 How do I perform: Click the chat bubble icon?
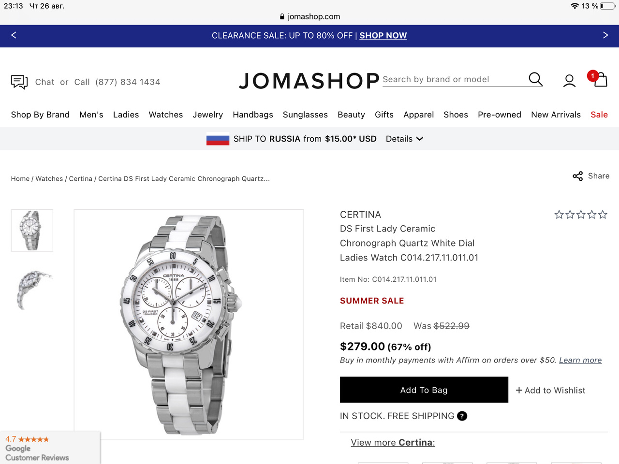point(19,82)
